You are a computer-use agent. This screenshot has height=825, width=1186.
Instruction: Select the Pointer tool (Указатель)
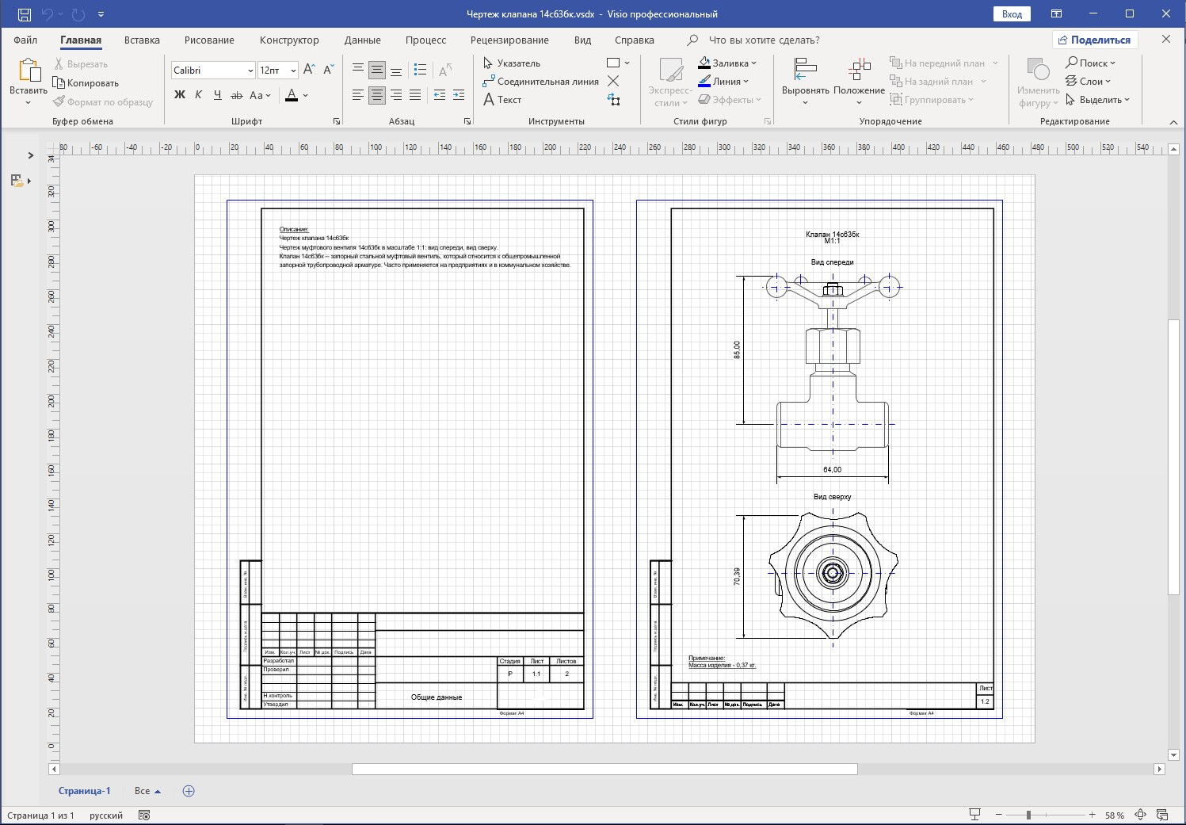pyautogui.click(x=512, y=63)
